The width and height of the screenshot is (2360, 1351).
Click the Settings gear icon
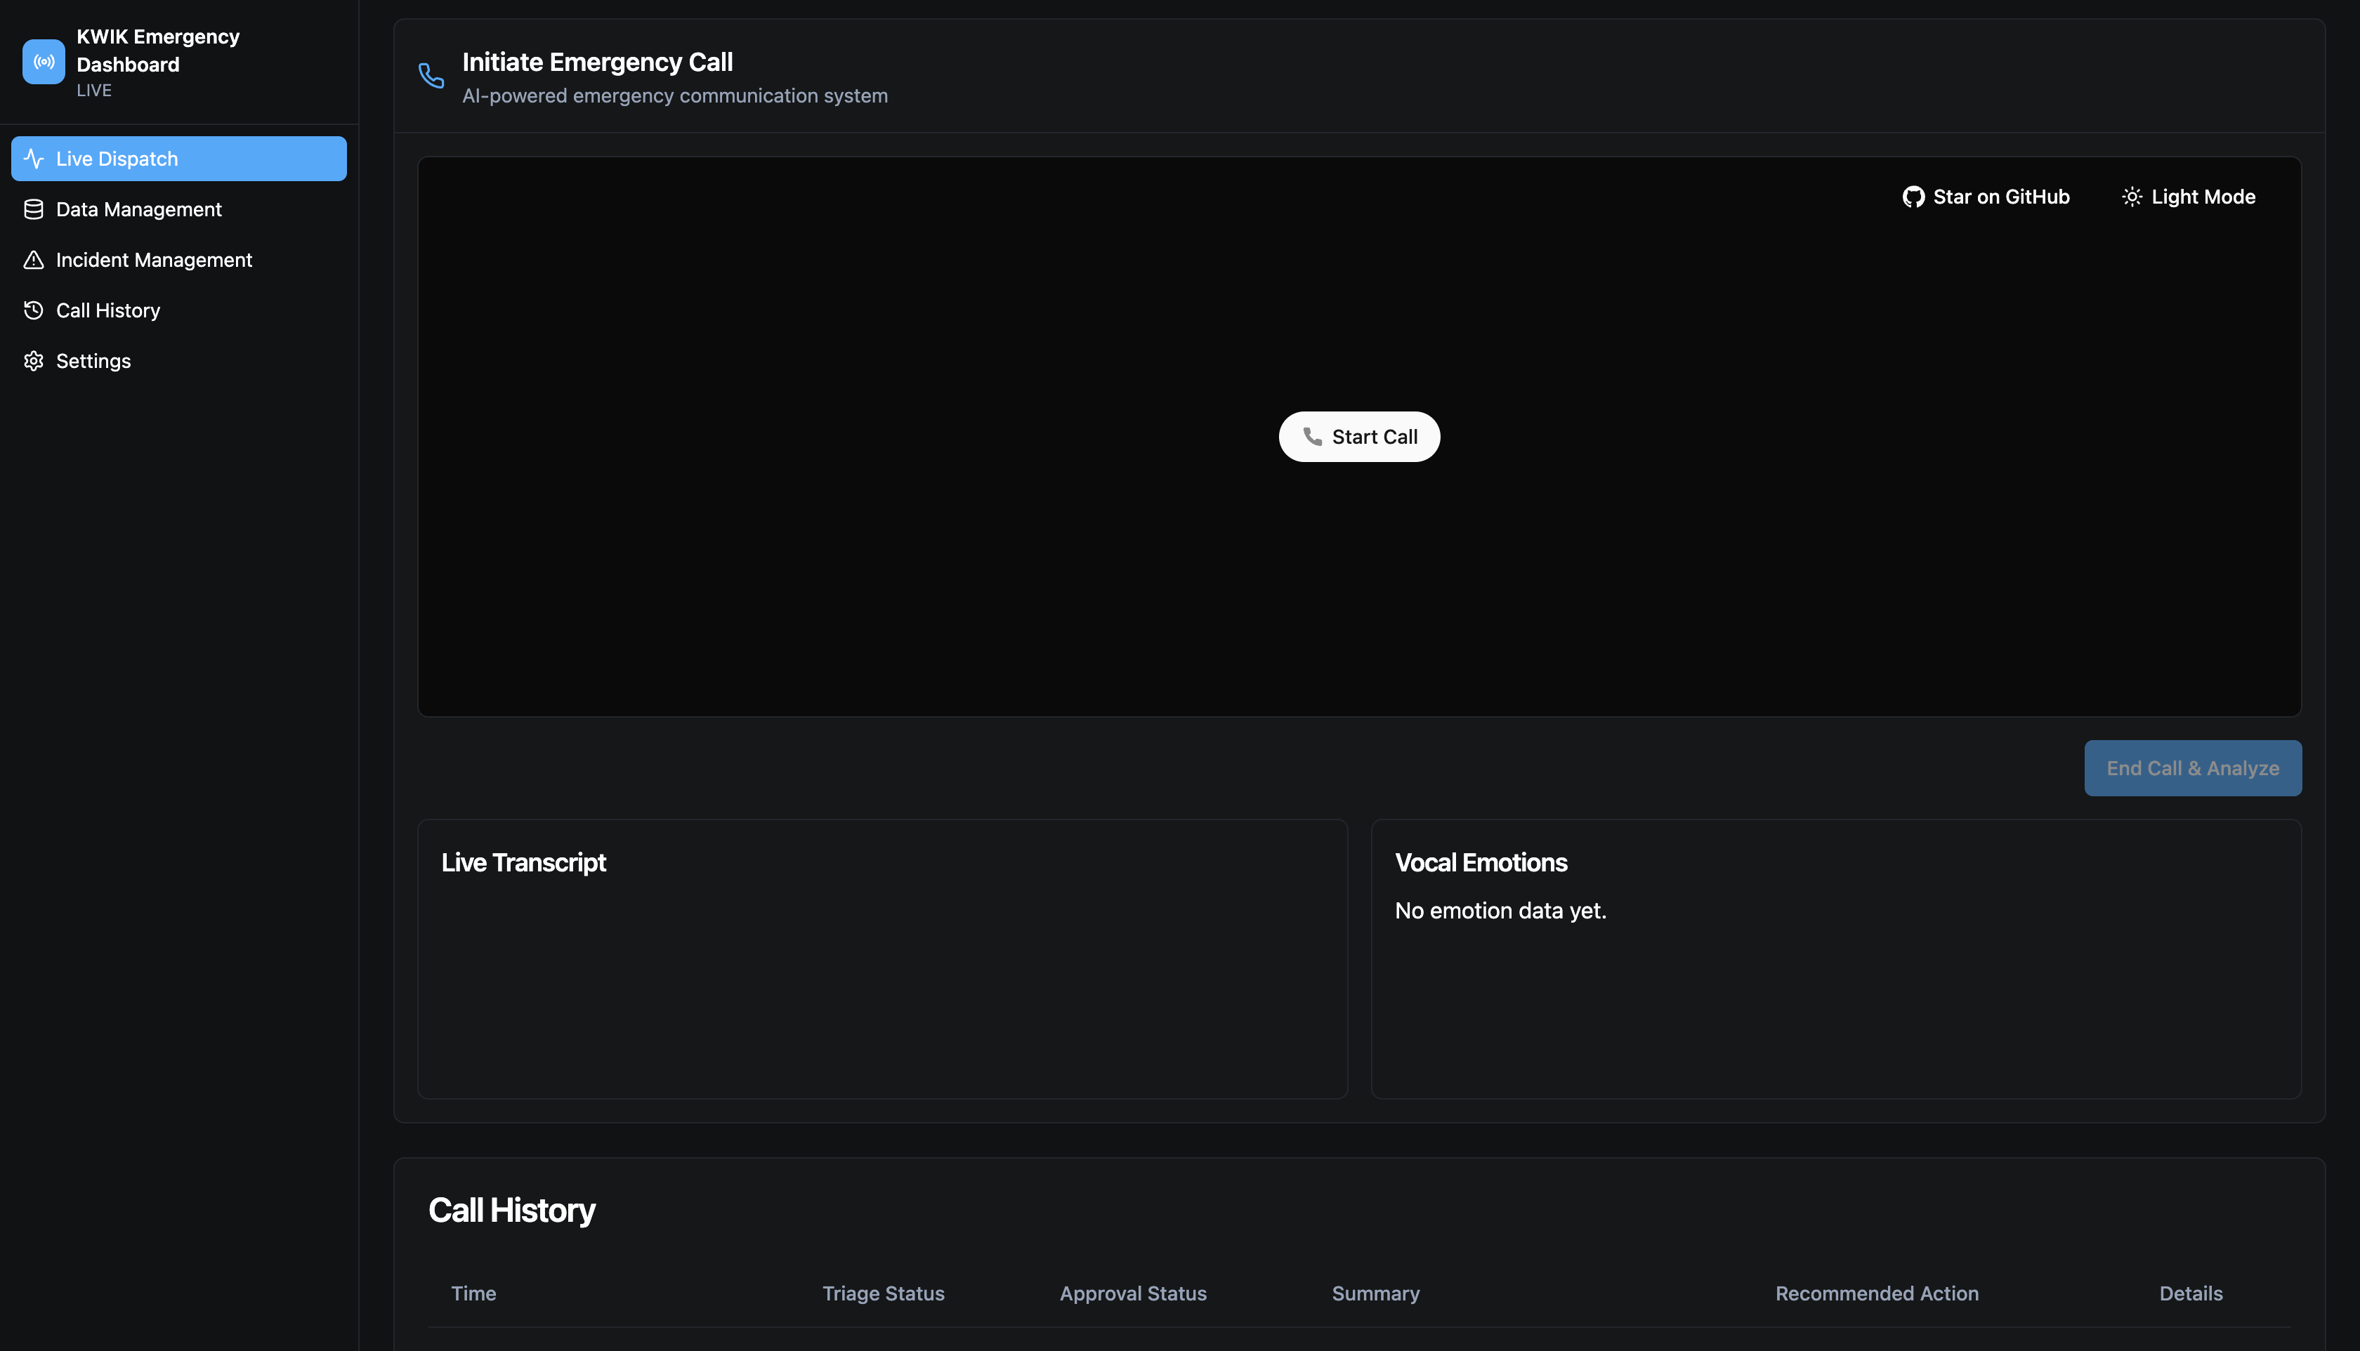click(x=34, y=361)
